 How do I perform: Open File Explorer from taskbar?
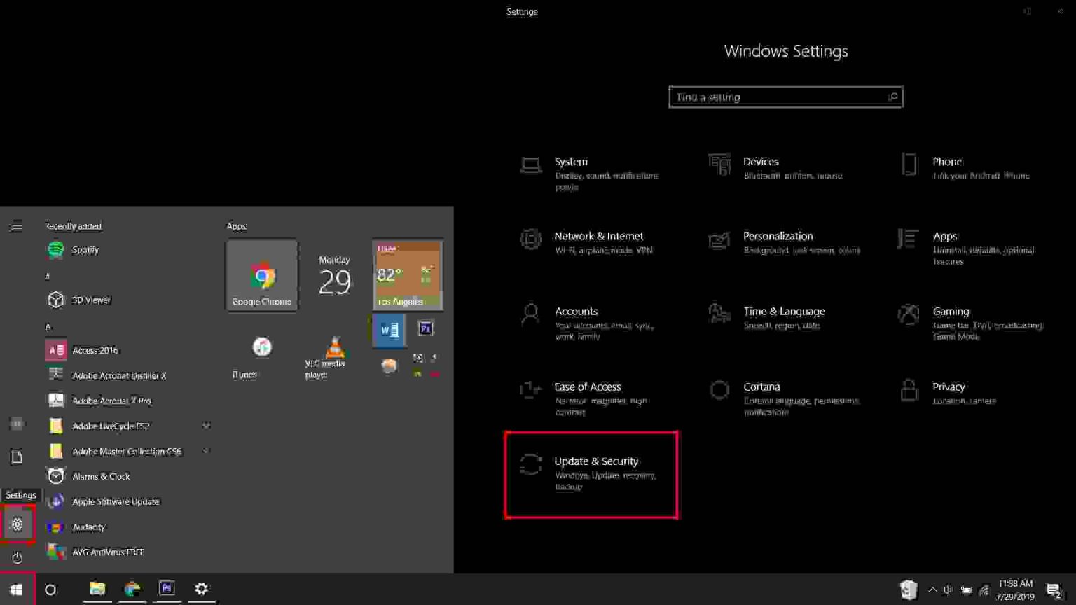tap(97, 589)
